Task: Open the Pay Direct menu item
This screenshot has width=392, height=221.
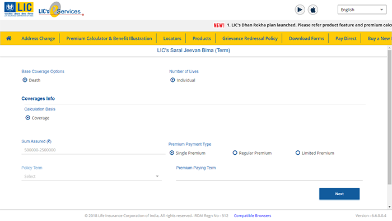Action: tap(346, 38)
